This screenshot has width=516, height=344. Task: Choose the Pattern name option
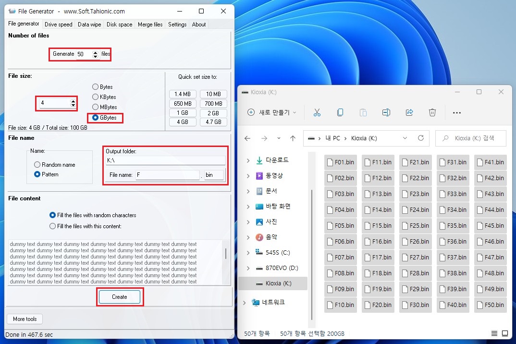(37, 174)
